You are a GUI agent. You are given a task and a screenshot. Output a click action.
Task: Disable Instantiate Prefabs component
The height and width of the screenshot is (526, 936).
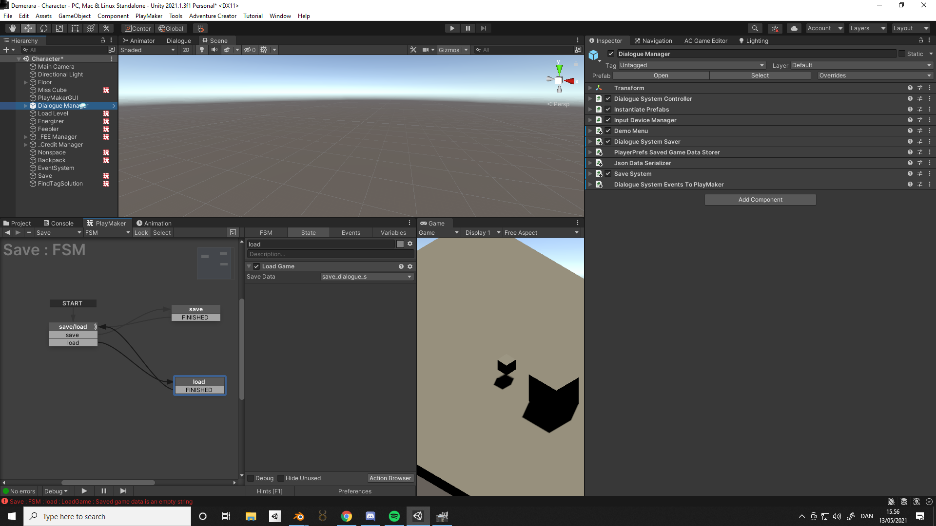[608, 109]
